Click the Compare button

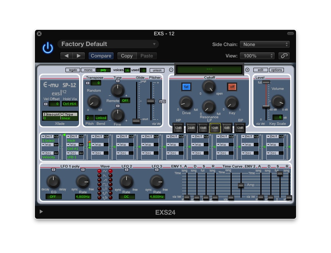pos(101,56)
